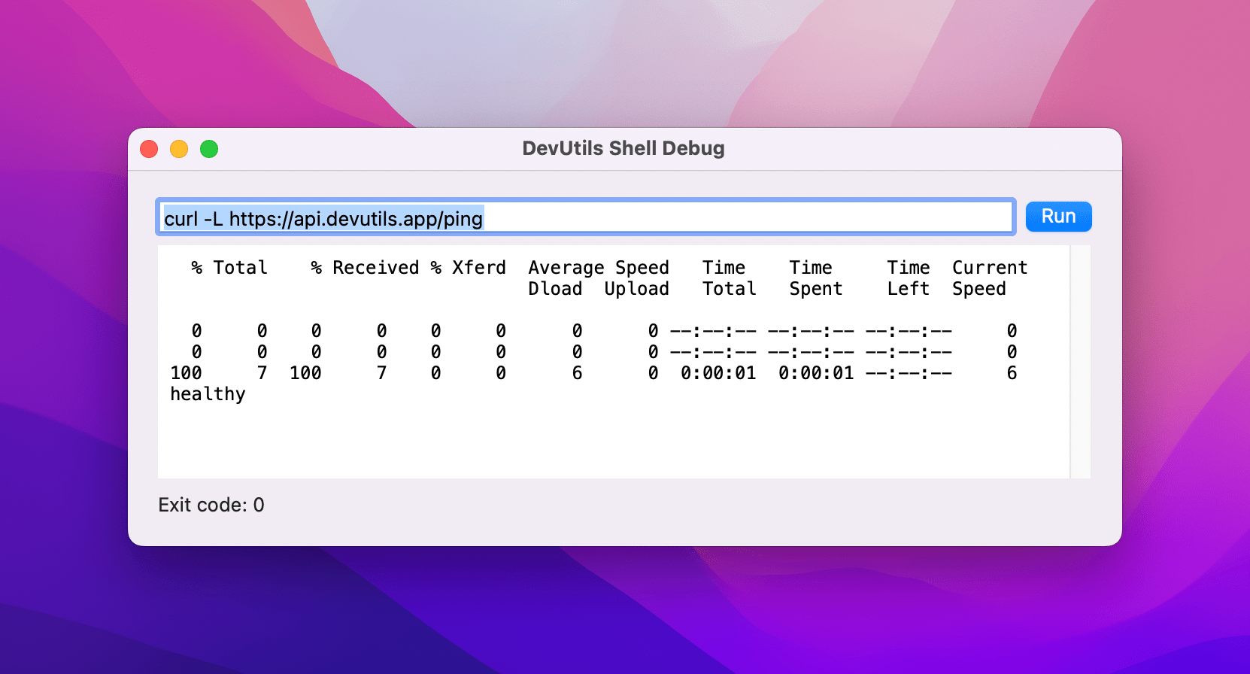This screenshot has width=1250, height=674.
Task: Click the 'DevUtils Shell Debug' window title
Action: [x=623, y=148]
